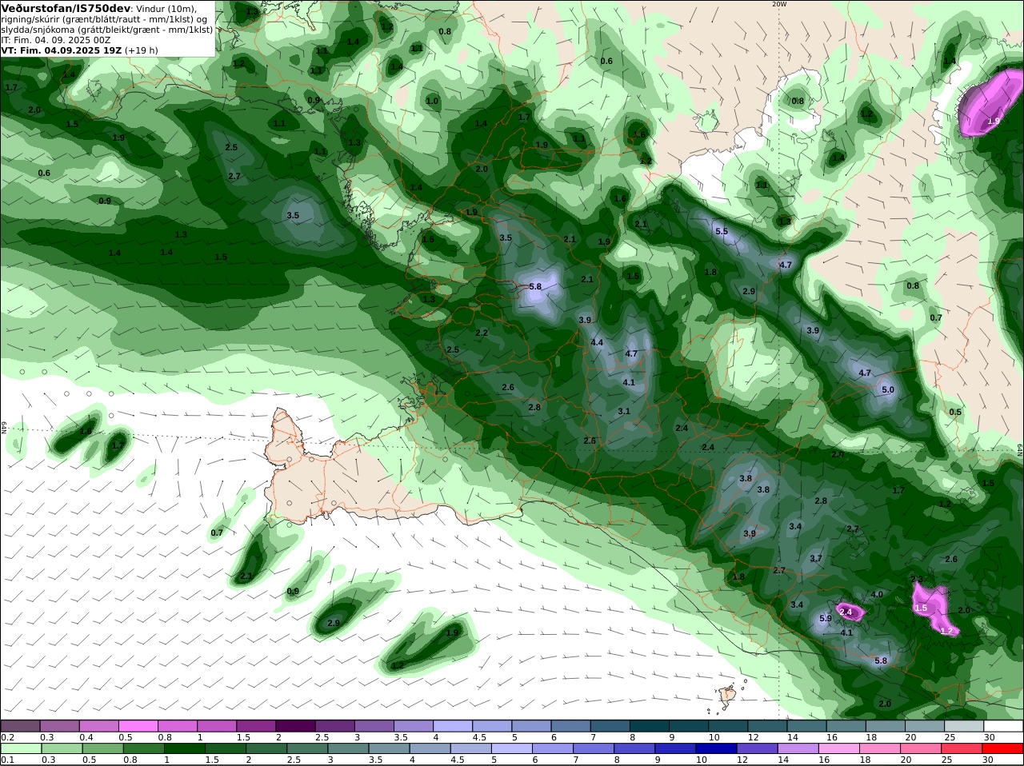This screenshot has height=766, width=1024.
Task: Click the 4.4 precipitation value on map
Action: [x=597, y=342]
